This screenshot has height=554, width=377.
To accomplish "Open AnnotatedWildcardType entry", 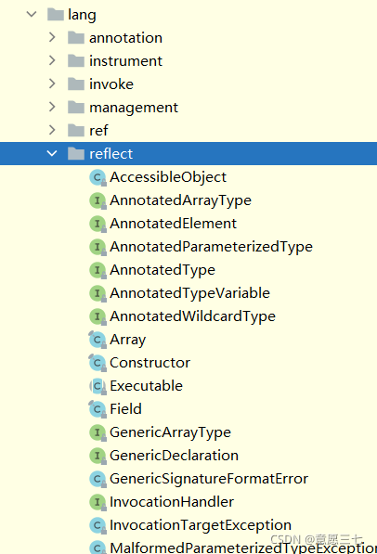I will click(193, 316).
